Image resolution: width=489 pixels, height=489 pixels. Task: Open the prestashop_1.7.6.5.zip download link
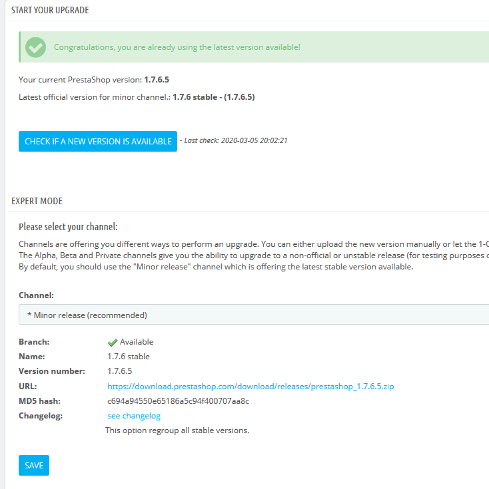point(250,386)
